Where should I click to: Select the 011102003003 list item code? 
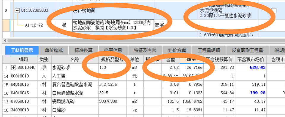pos(35,11)
